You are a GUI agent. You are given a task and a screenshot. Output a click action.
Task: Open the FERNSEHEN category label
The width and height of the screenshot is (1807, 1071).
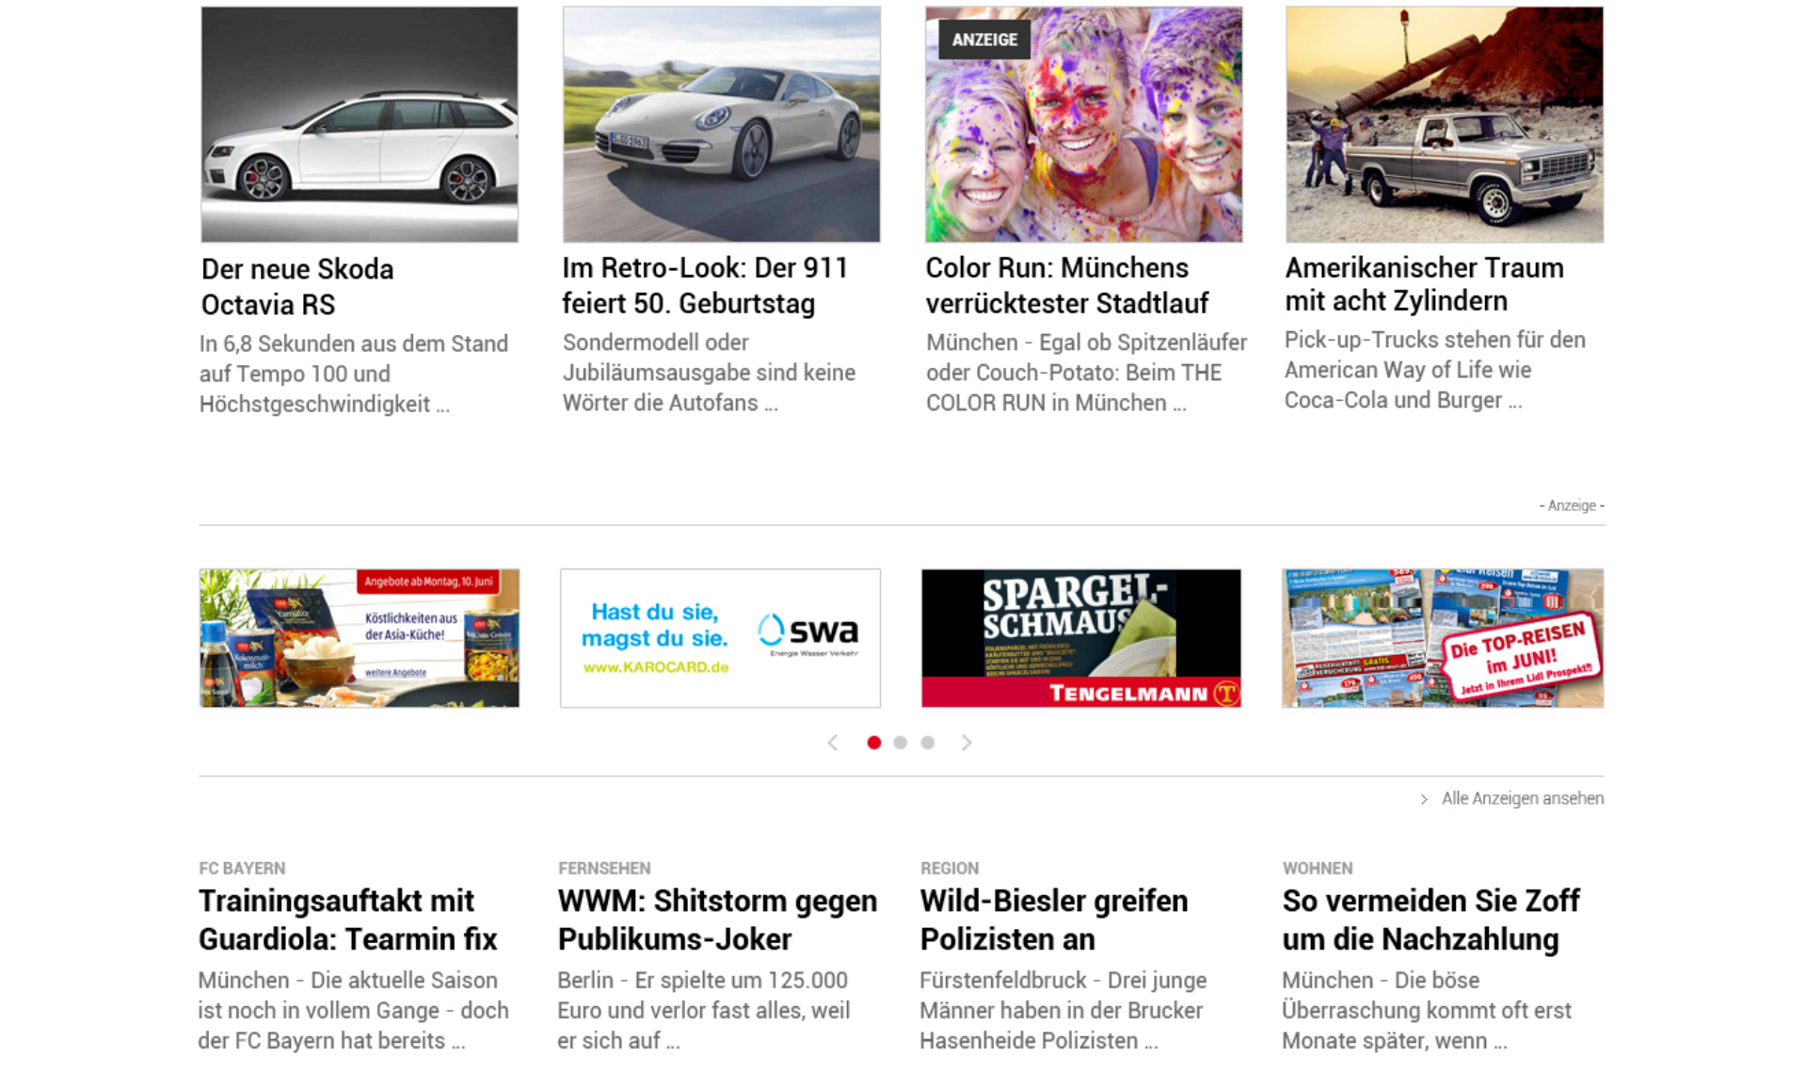pyautogui.click(x=604, y=868)
